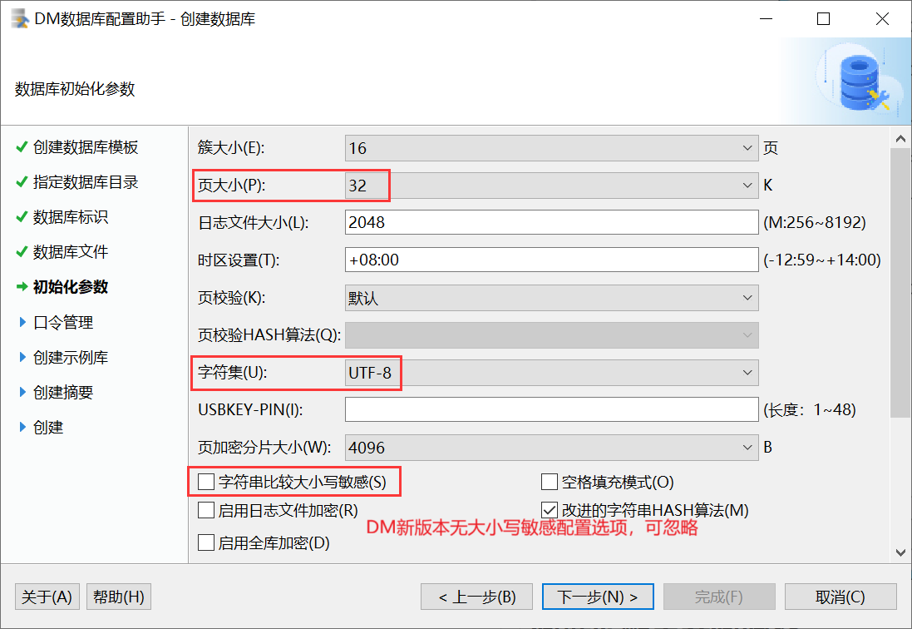Viewport: 912px width, 629px height.
Task: Click the USBKEY-PIN input field
Action: [x=551, y=409]
